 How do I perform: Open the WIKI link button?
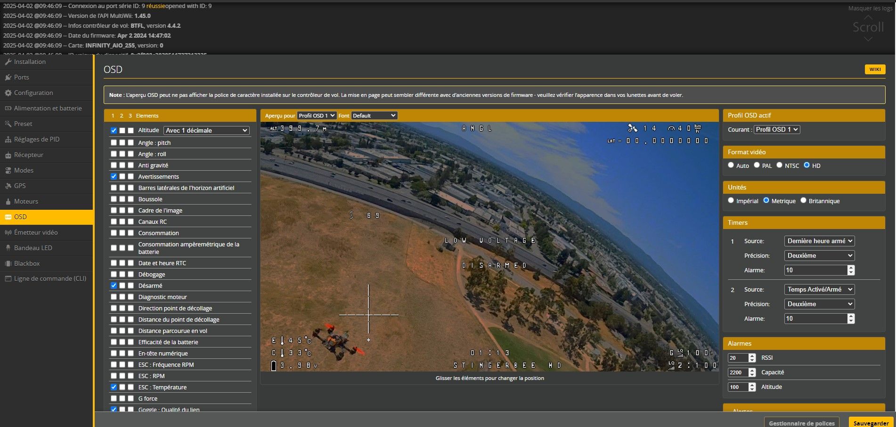click(x=875, y=69)
